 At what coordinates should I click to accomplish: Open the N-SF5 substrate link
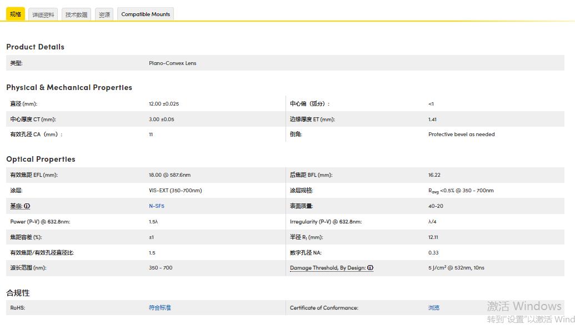(x=157, y=206)
